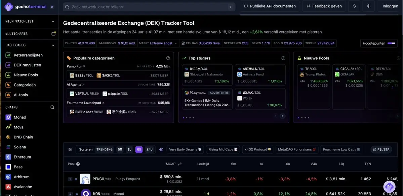Click the Multicharts grid icon
Screen dimensions: 403x196
coord(53,34)
